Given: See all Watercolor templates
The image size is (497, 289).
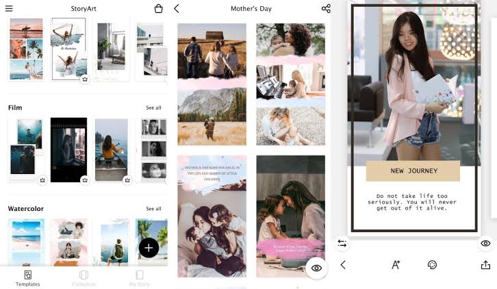Looking at the screenshot, I should click(x=153, y=209).
